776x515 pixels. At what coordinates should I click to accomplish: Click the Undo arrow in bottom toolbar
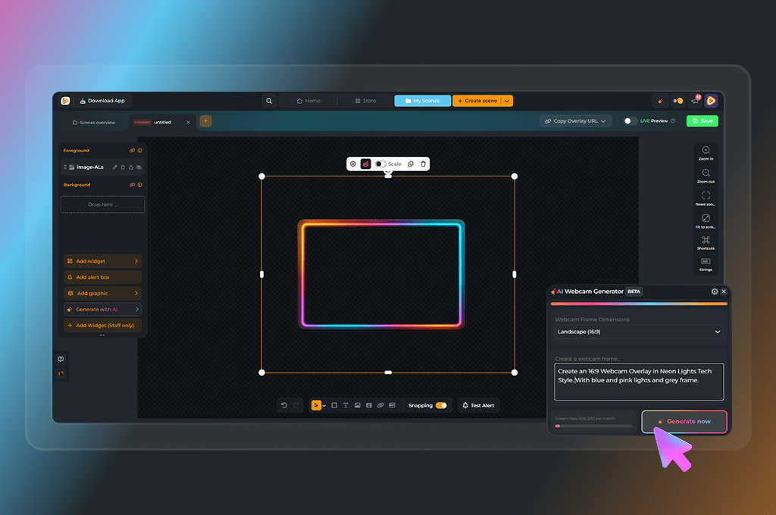click(284, 406)
